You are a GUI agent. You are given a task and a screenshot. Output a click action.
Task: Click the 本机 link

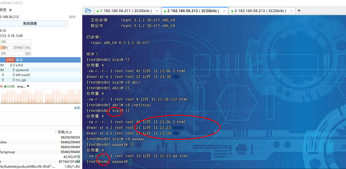(77, 108)
